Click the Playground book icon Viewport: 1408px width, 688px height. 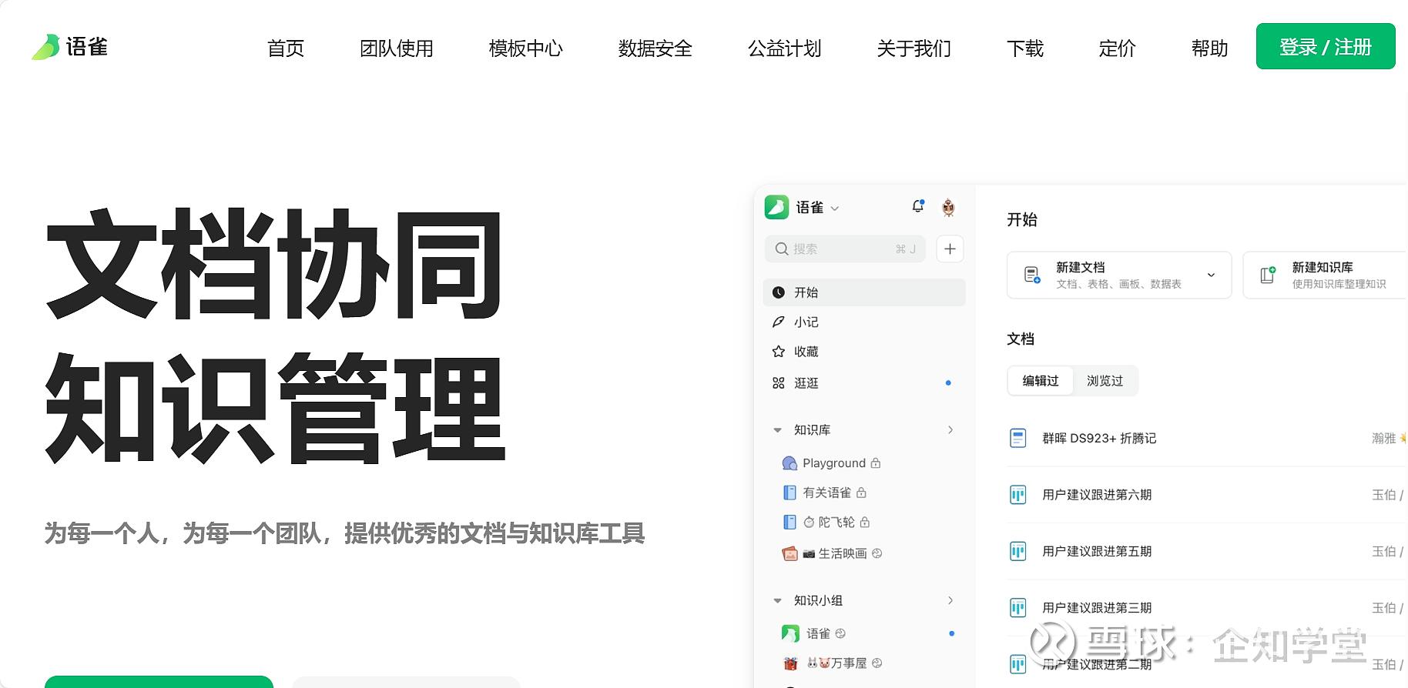789,463
